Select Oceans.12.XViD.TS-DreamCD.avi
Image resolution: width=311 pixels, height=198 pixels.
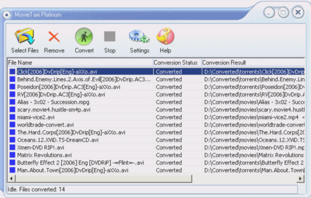[58, 140]
